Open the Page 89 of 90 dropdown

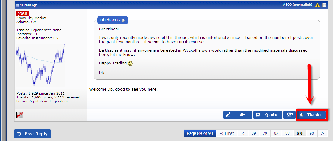(x=200, y=133)
